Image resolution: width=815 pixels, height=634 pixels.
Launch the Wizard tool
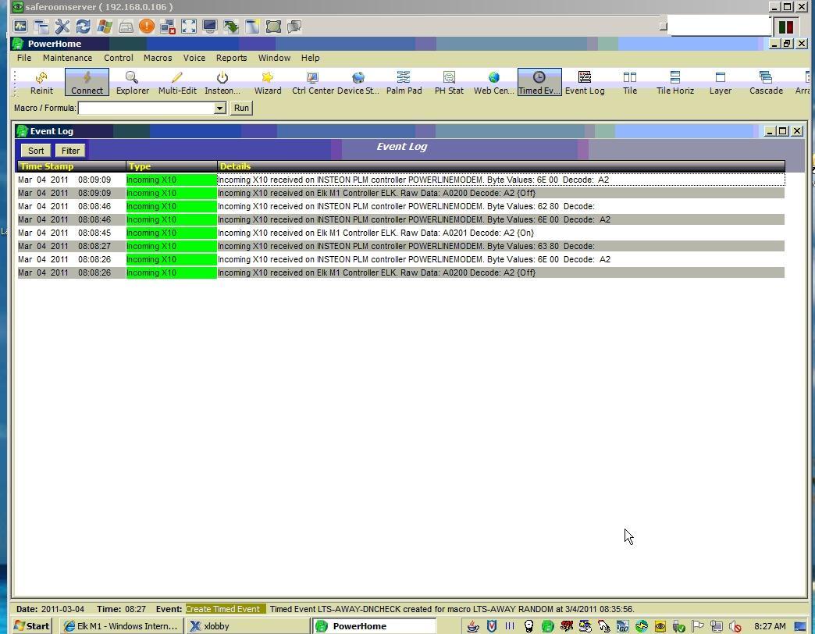coord(268,83)
